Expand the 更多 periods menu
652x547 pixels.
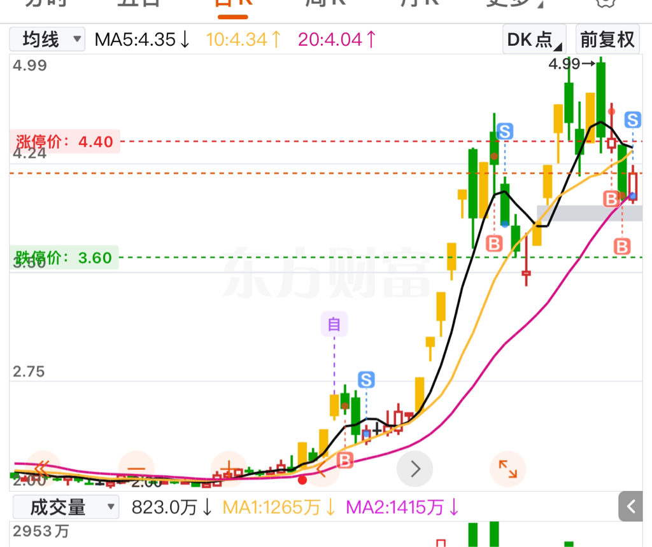[514, 4]
